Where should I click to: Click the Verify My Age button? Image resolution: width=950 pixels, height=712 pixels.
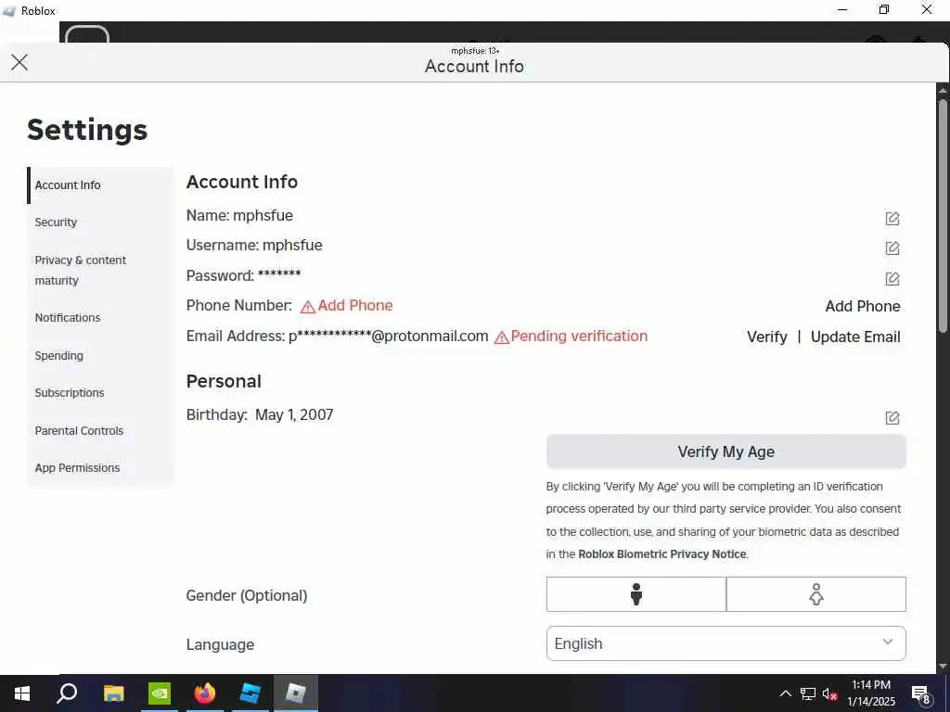[x=725, y=451]
